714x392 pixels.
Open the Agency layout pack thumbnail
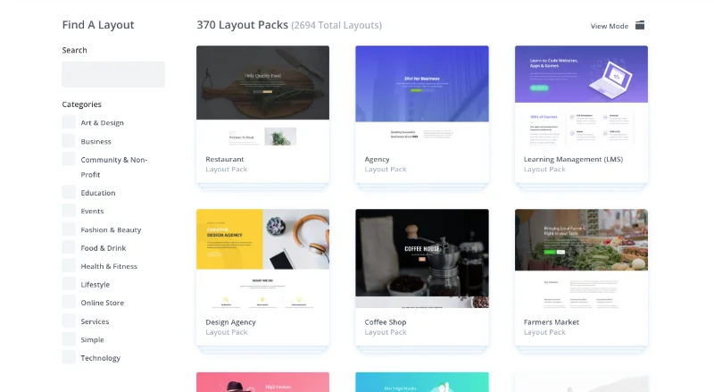(422, 96)
